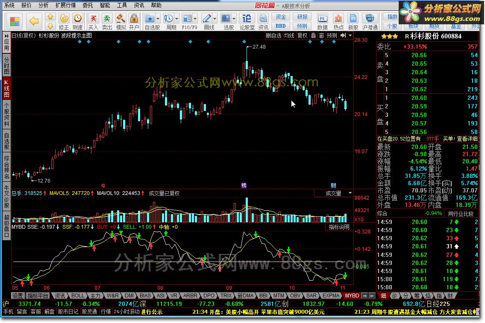Open 股市日记 in the bottom bar
The height and width of the screenshot is (323, 485).
click(68, 311)
